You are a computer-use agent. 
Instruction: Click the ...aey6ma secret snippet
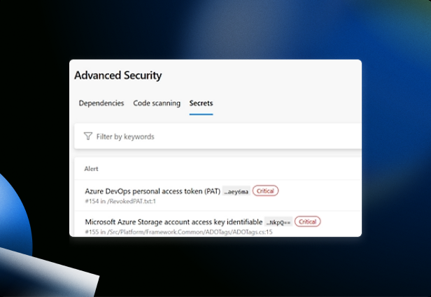point(236,191)
